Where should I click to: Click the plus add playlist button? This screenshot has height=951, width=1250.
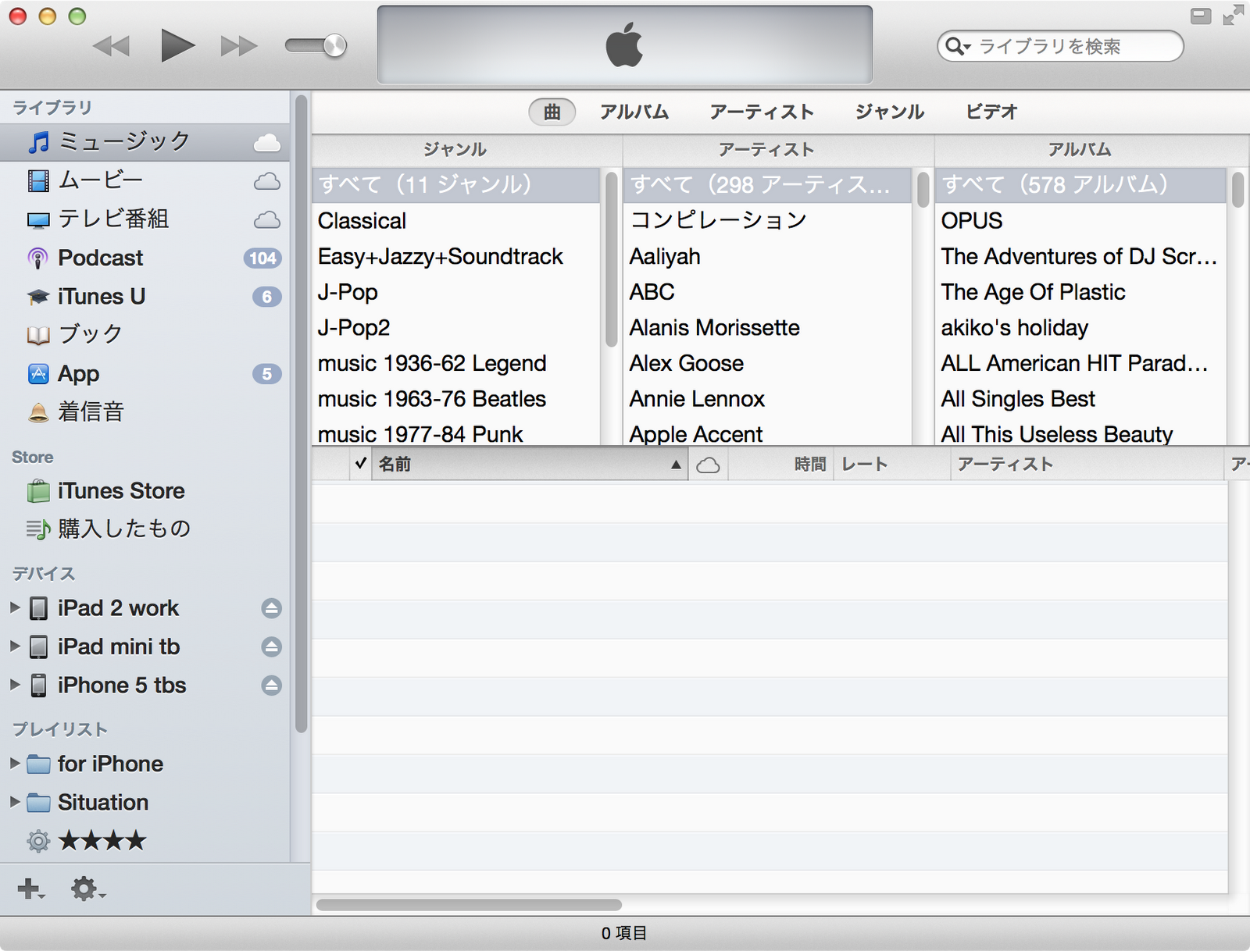(x=30, y=889)
